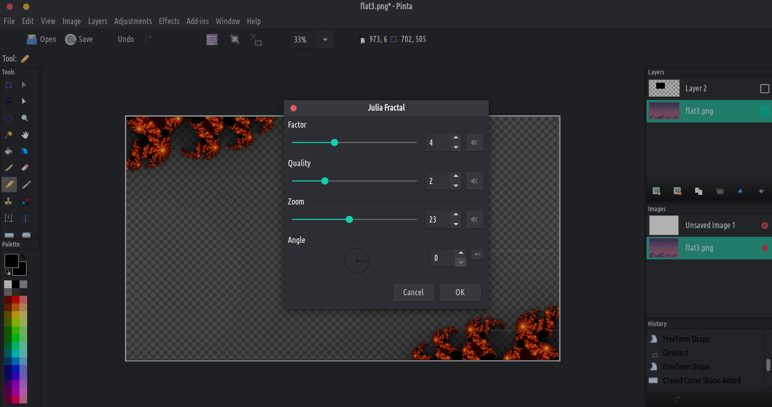Click the Quality slider handle

coord(324,181)
